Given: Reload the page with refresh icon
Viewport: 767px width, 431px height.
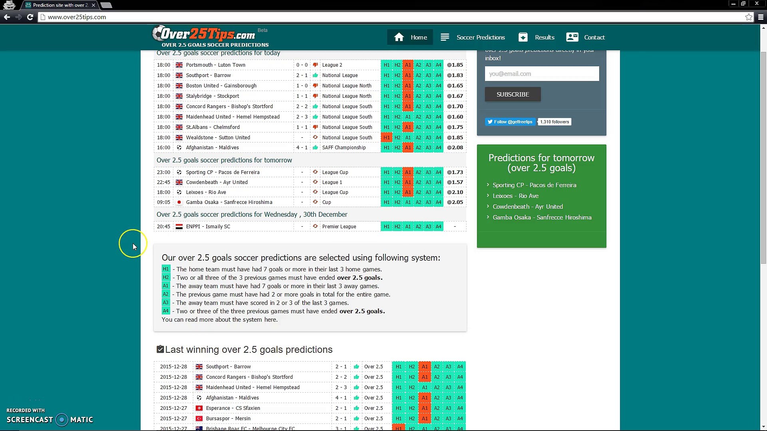Looking at the screenshot, I should click(30, 17).
